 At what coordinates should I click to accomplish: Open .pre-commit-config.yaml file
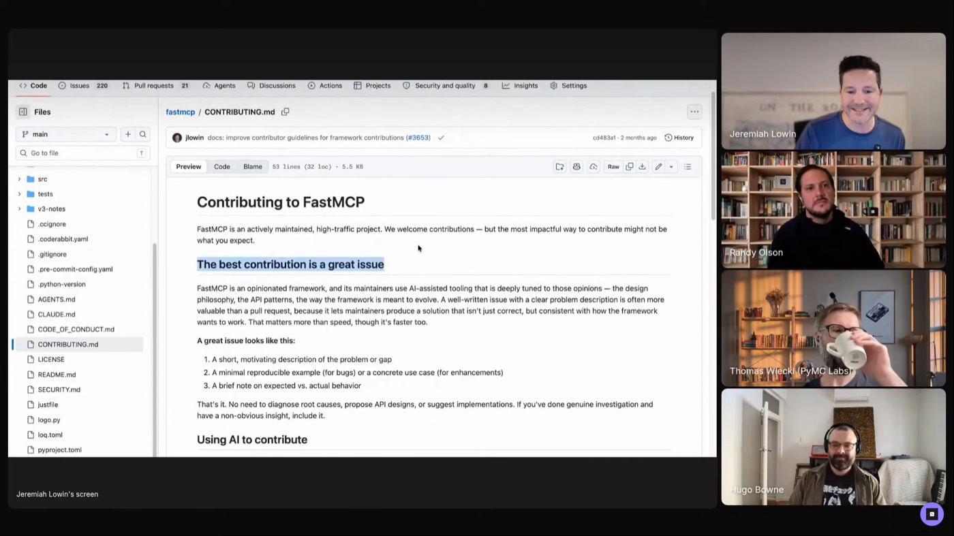pyautogui.click(x=75, y=269)
